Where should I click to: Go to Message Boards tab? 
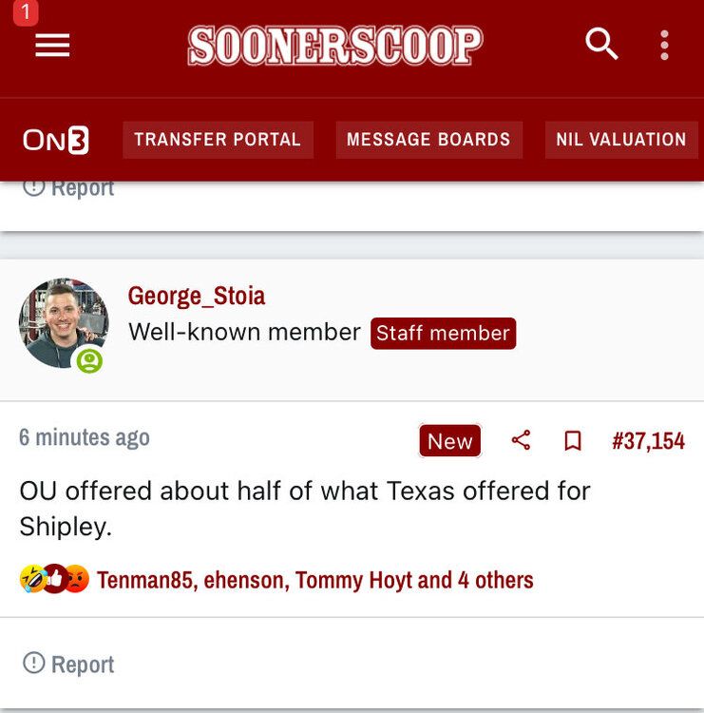coord(428,140)
